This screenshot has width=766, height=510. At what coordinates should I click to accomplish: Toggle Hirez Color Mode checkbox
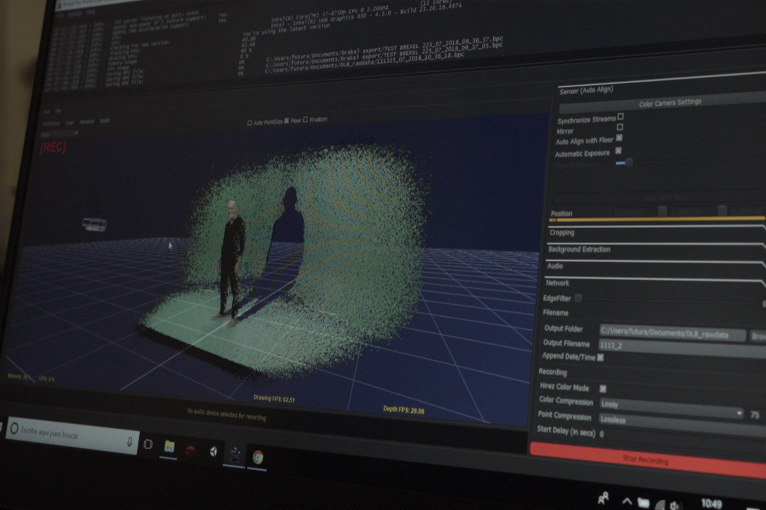click(x=603, y=388)
